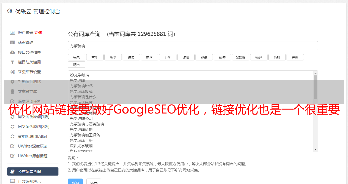
Task: Click the results list scrollbar up arrow
Action: click(315, 73)
